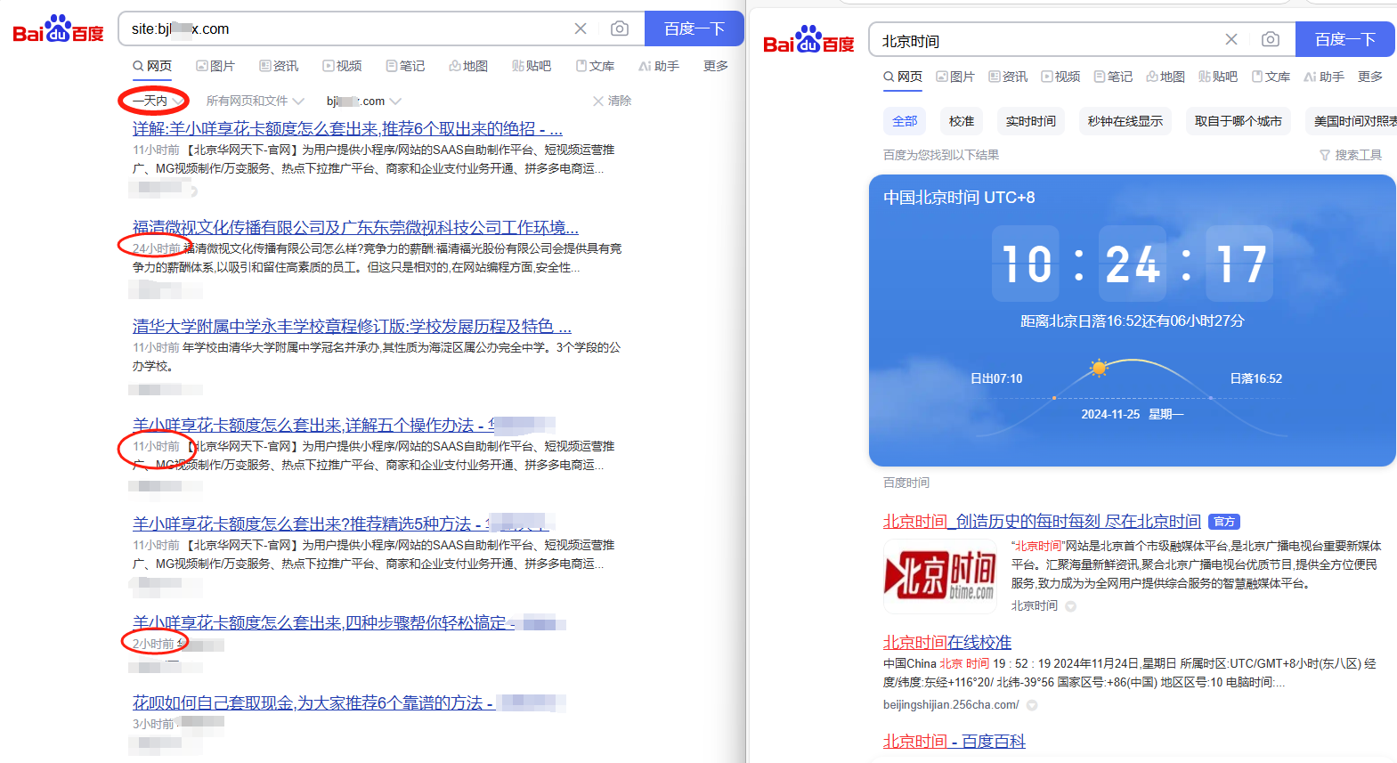Select the 校准 filter chip

tap(962, 121)
